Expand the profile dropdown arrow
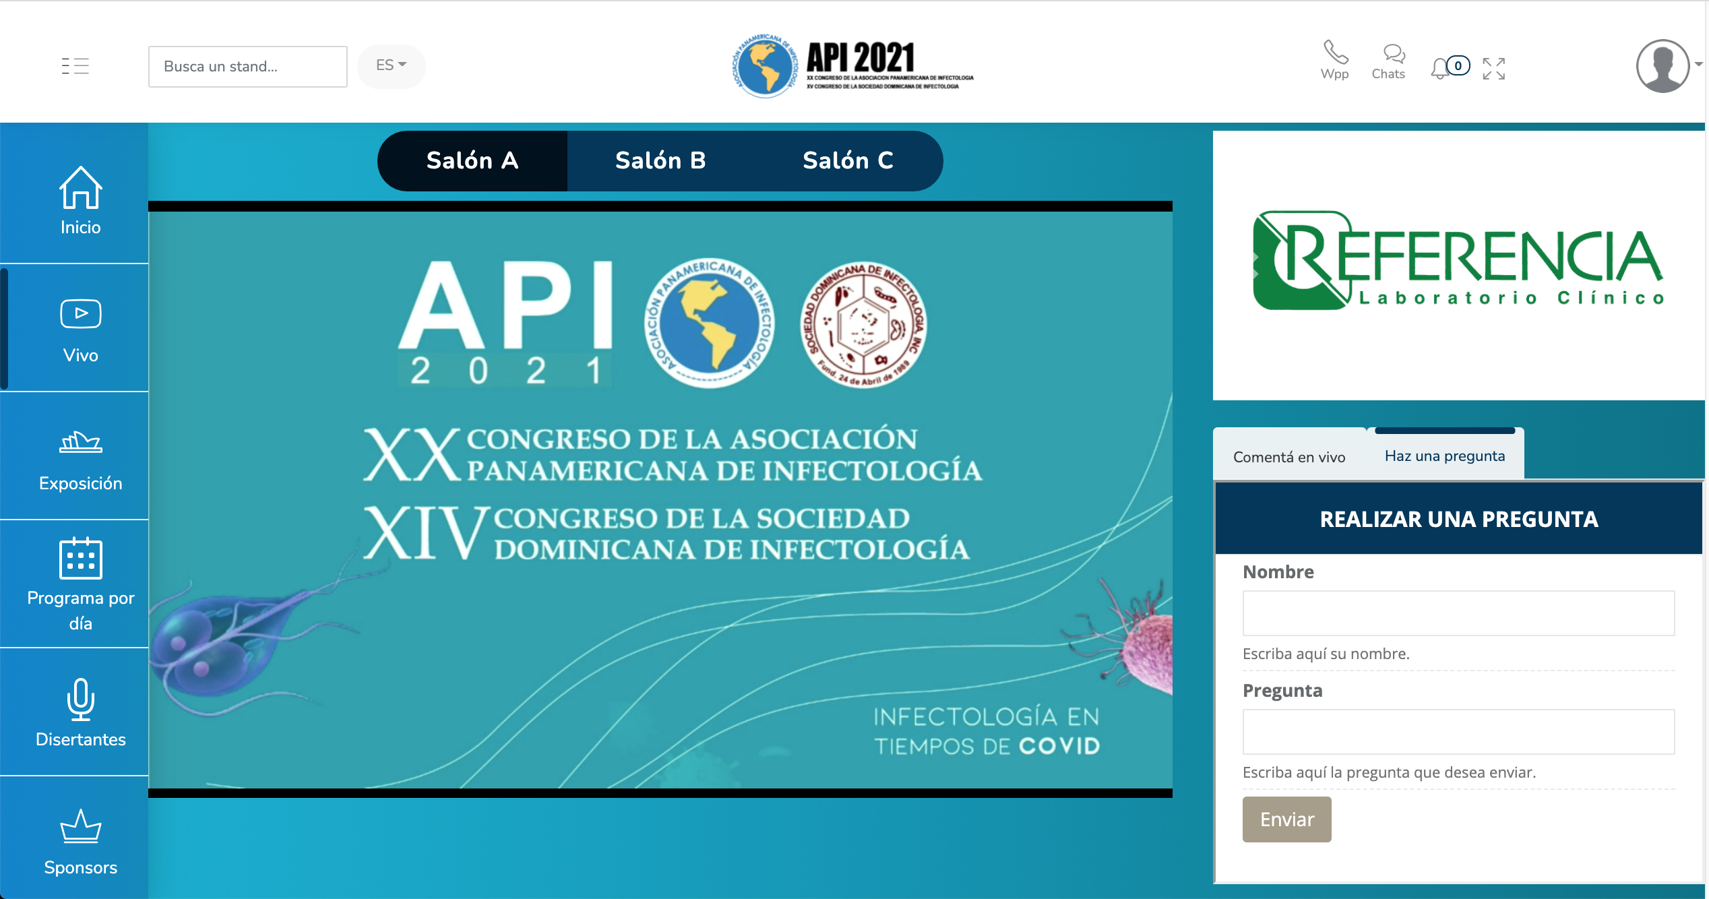This screenshot has width=1709, height=899. (1699, 64)
